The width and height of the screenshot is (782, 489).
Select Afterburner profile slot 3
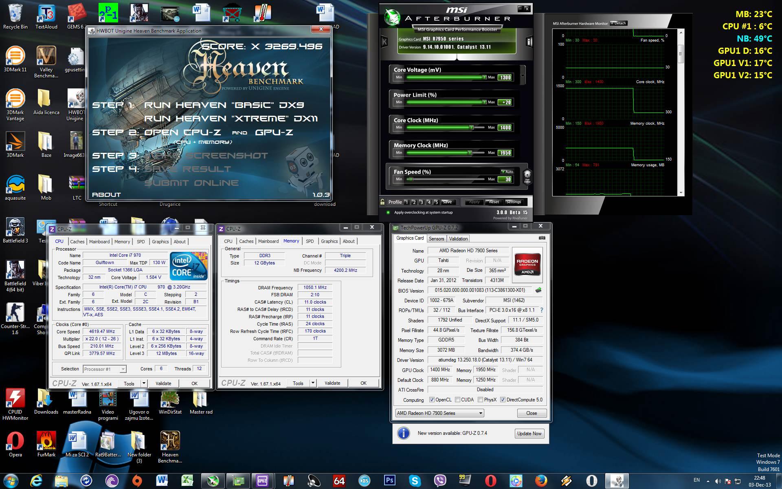(x=422, y=202)
